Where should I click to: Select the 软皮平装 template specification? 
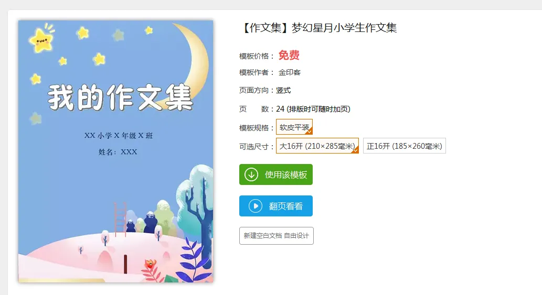pyautogui.click(x=294, y=127)
